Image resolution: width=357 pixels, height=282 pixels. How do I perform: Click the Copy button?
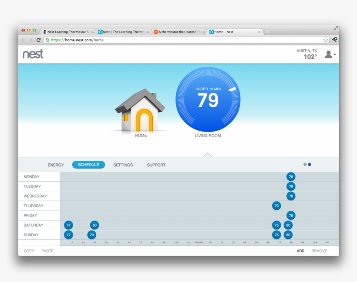29,251
